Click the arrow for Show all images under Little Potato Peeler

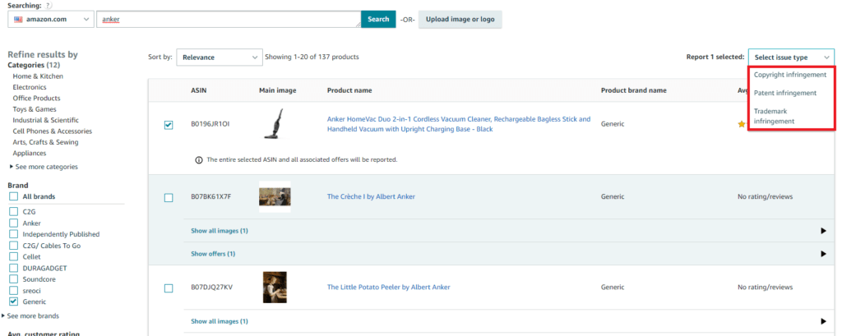[x=823, y=321]
